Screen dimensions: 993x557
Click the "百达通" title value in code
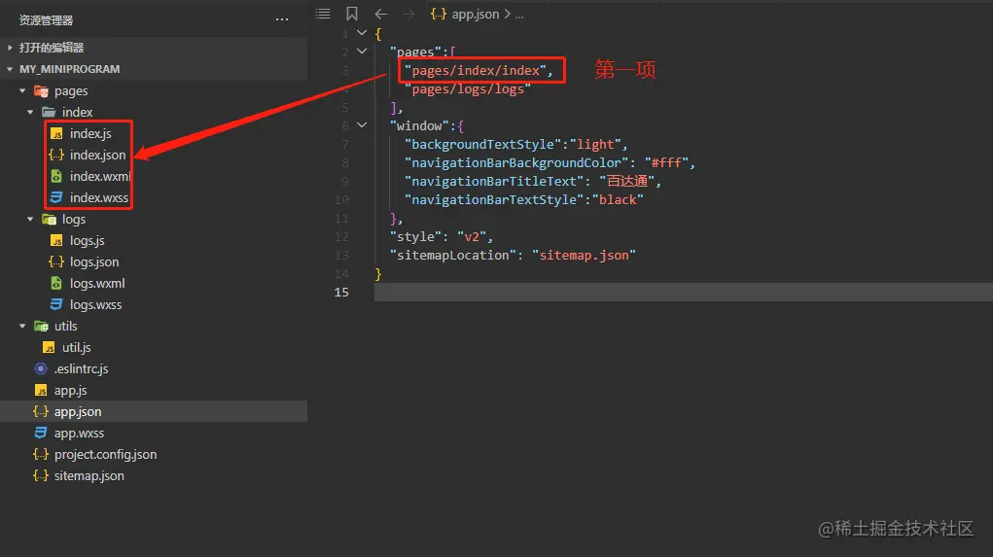627,181
